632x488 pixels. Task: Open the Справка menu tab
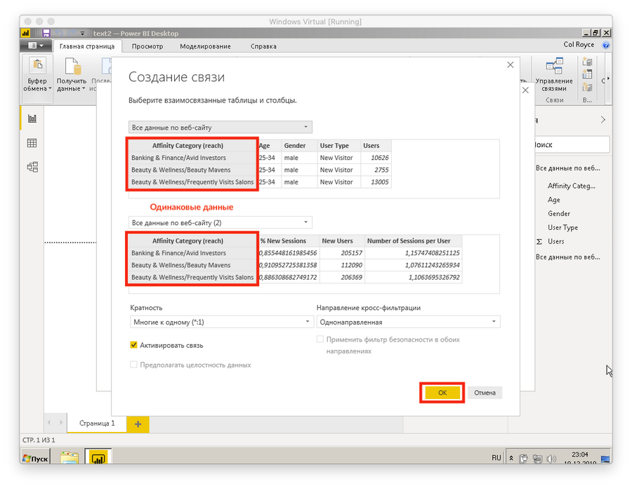pos(263,46)
